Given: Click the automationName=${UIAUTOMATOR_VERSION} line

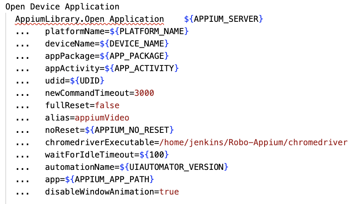Looking at the screenshot, I should [136, 167].
